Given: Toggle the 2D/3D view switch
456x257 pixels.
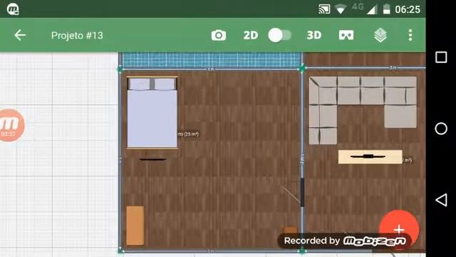Looking at the screenshot, I should [279, 35].
